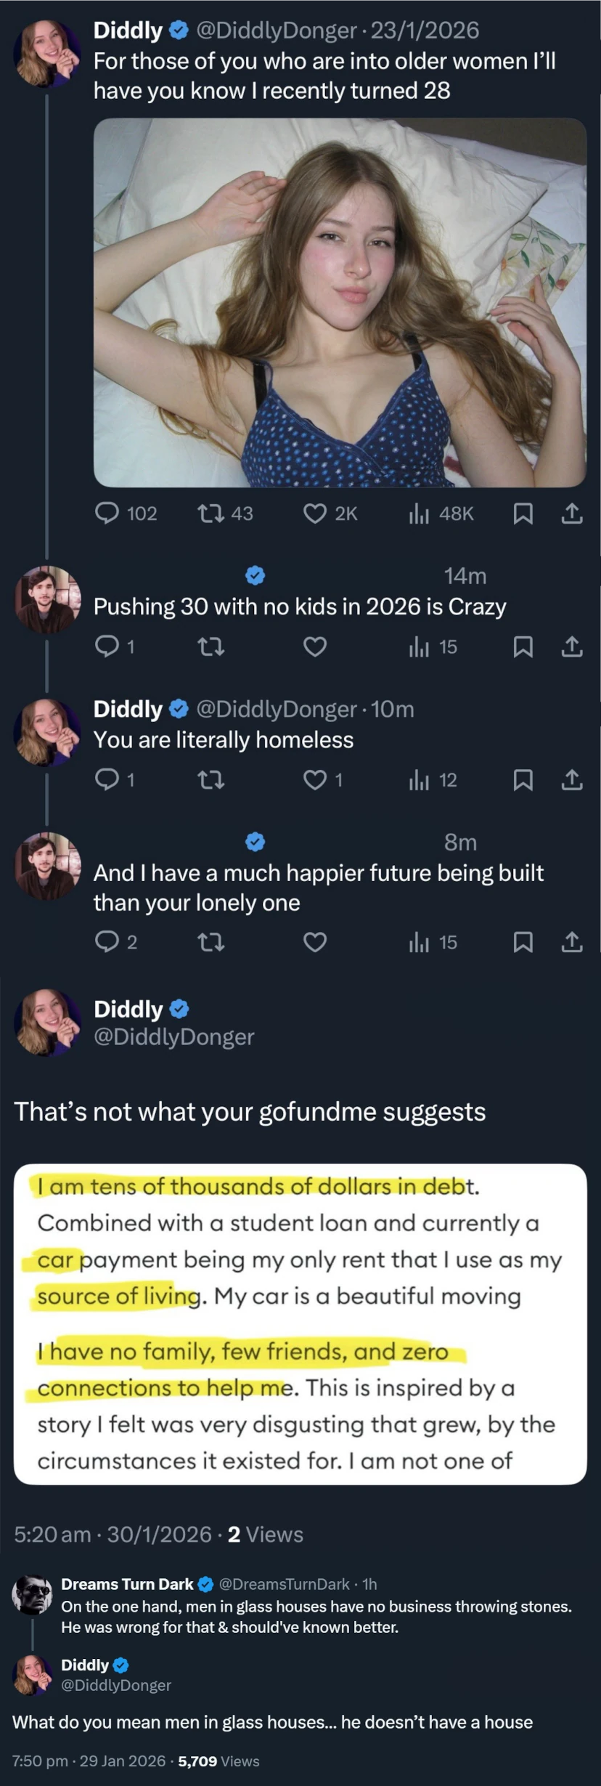Bookmark the "You are literally homeless" post

point(523,779)
